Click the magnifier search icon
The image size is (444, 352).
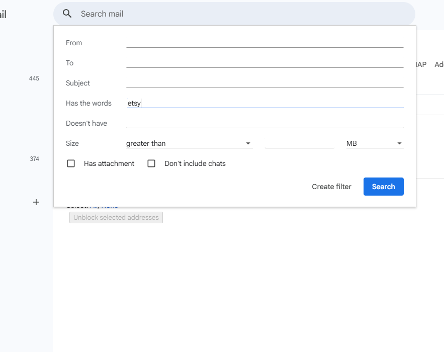pos(67,14)
